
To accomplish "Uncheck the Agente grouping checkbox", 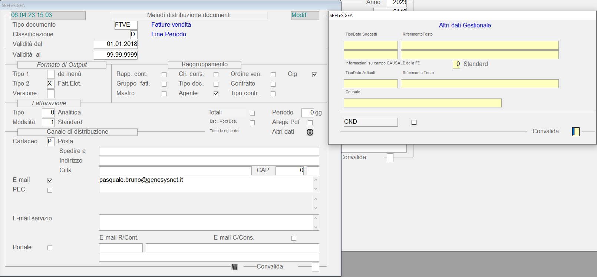I will pyautogui.click(x=216, y=94).
